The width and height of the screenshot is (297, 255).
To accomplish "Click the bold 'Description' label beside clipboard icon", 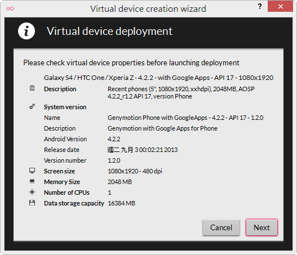I will [60, 89].
